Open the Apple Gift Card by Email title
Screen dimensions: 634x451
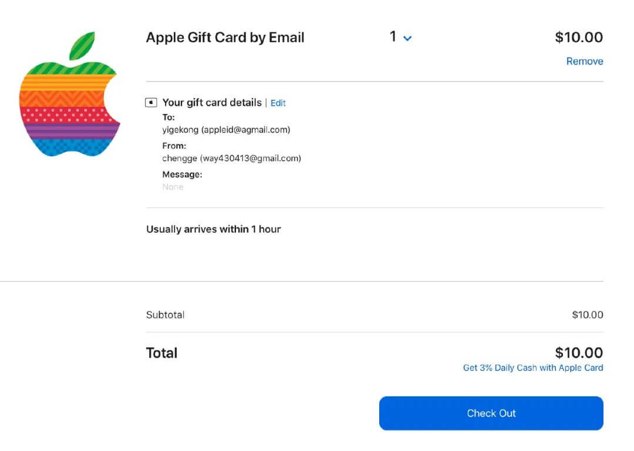(225, 38)
